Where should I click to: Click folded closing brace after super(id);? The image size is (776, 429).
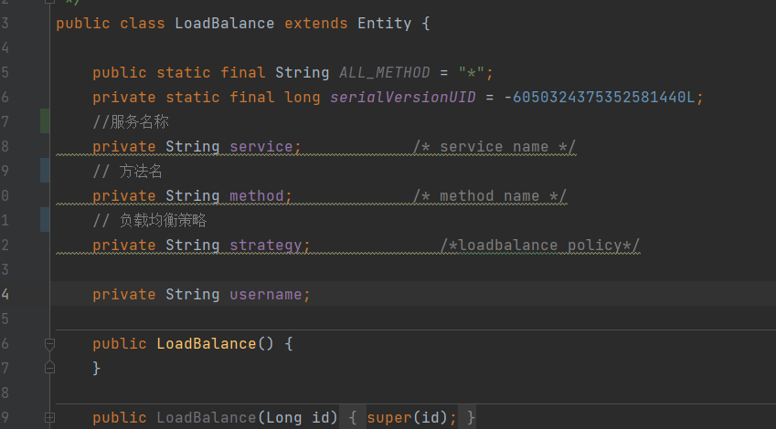point(471,417)
